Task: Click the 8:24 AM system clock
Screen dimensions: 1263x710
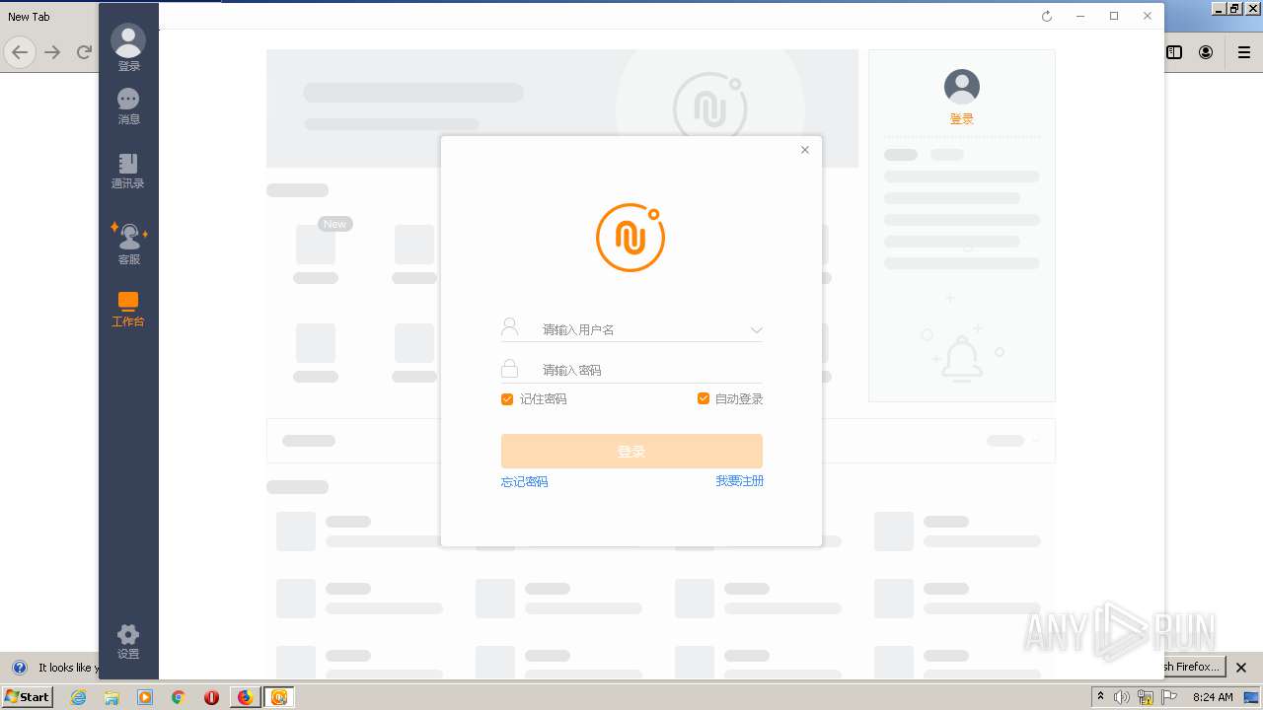Action: [1213, 697]
